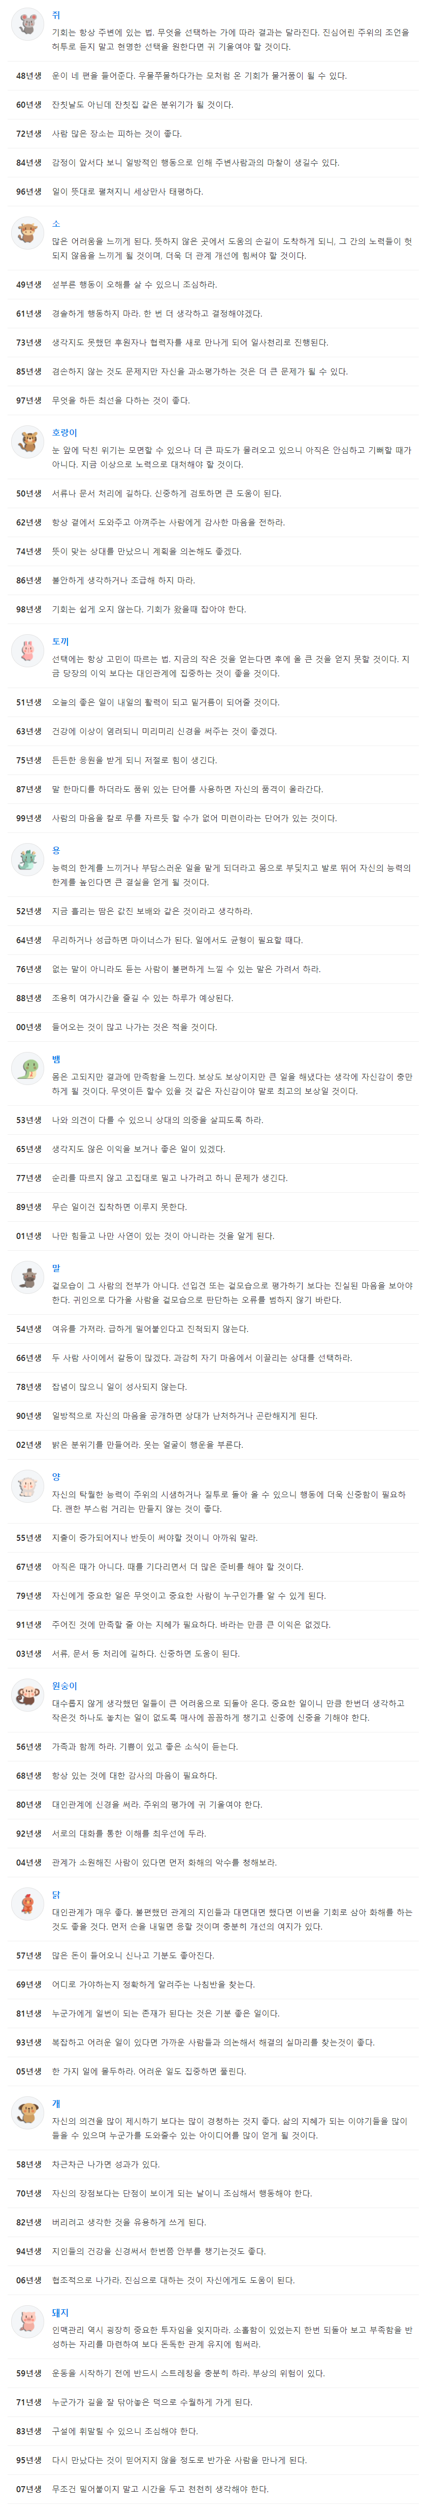Open the 호랑이 heading link

(64, 432)
